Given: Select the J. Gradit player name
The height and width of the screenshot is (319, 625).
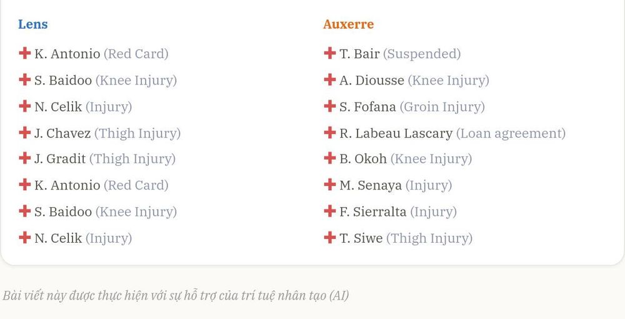Looking at the screenshot, I should [60, 159].
